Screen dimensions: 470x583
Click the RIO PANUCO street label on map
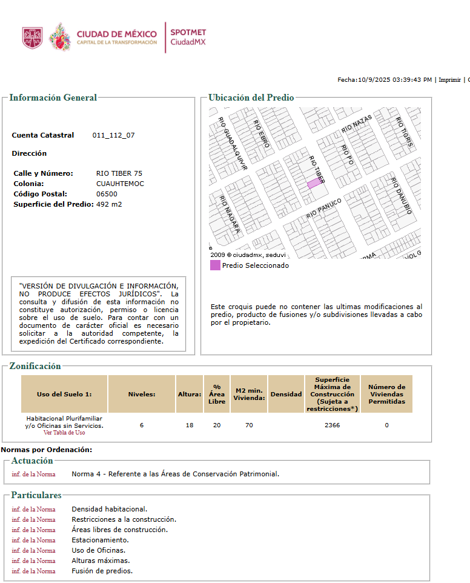click(323, 208)
